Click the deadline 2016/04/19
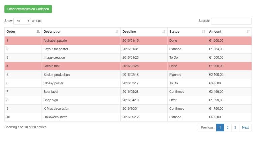The image size is (258, 147). coord(130,100)
